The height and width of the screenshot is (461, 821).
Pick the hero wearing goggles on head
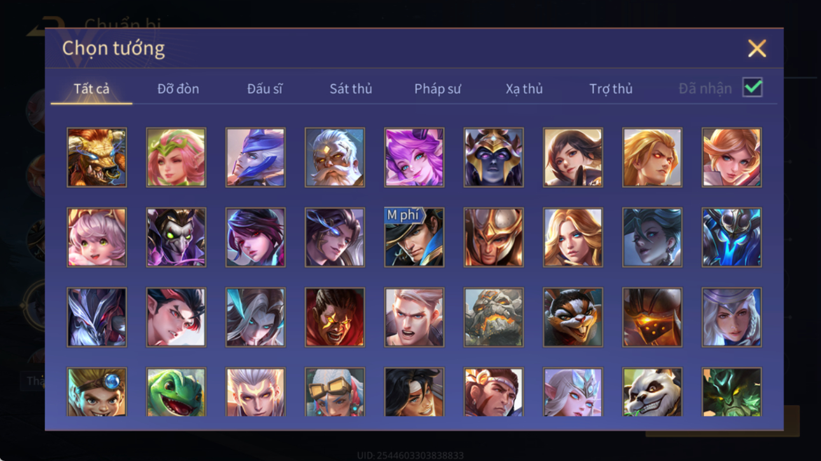tap(335, 392)
